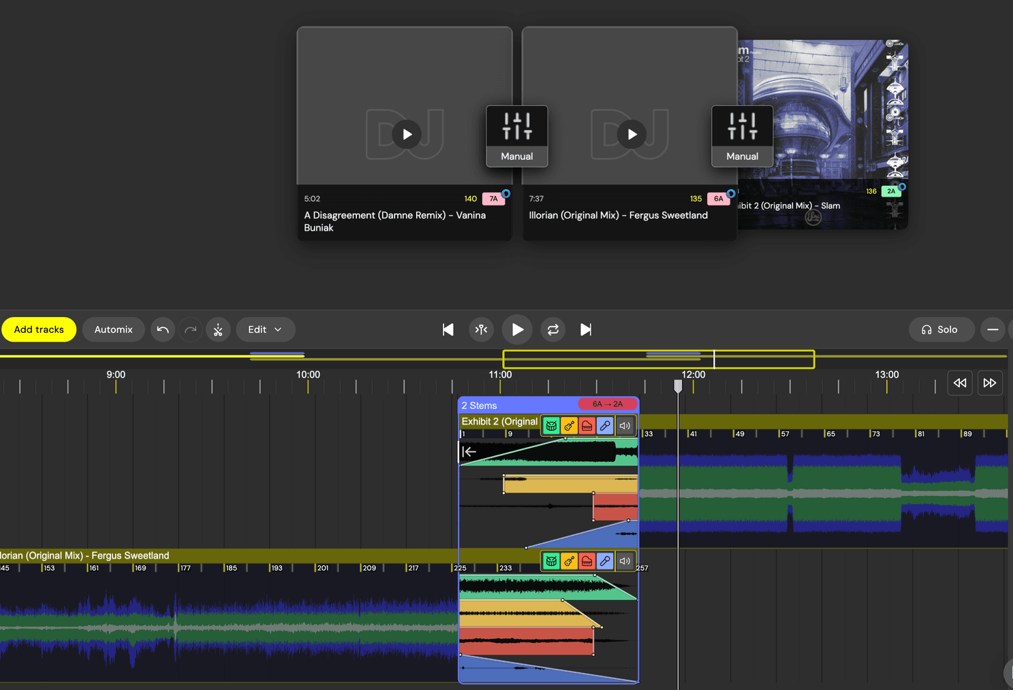Open the Manual transition editor between decks

516,136
